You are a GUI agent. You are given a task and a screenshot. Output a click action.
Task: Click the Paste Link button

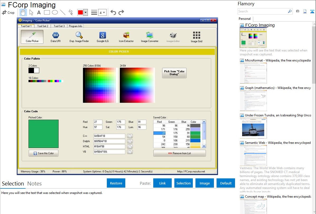162,183
